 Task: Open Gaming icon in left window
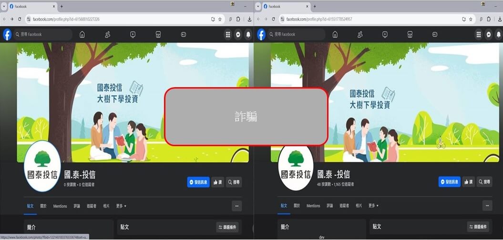[x=184, y=35]
